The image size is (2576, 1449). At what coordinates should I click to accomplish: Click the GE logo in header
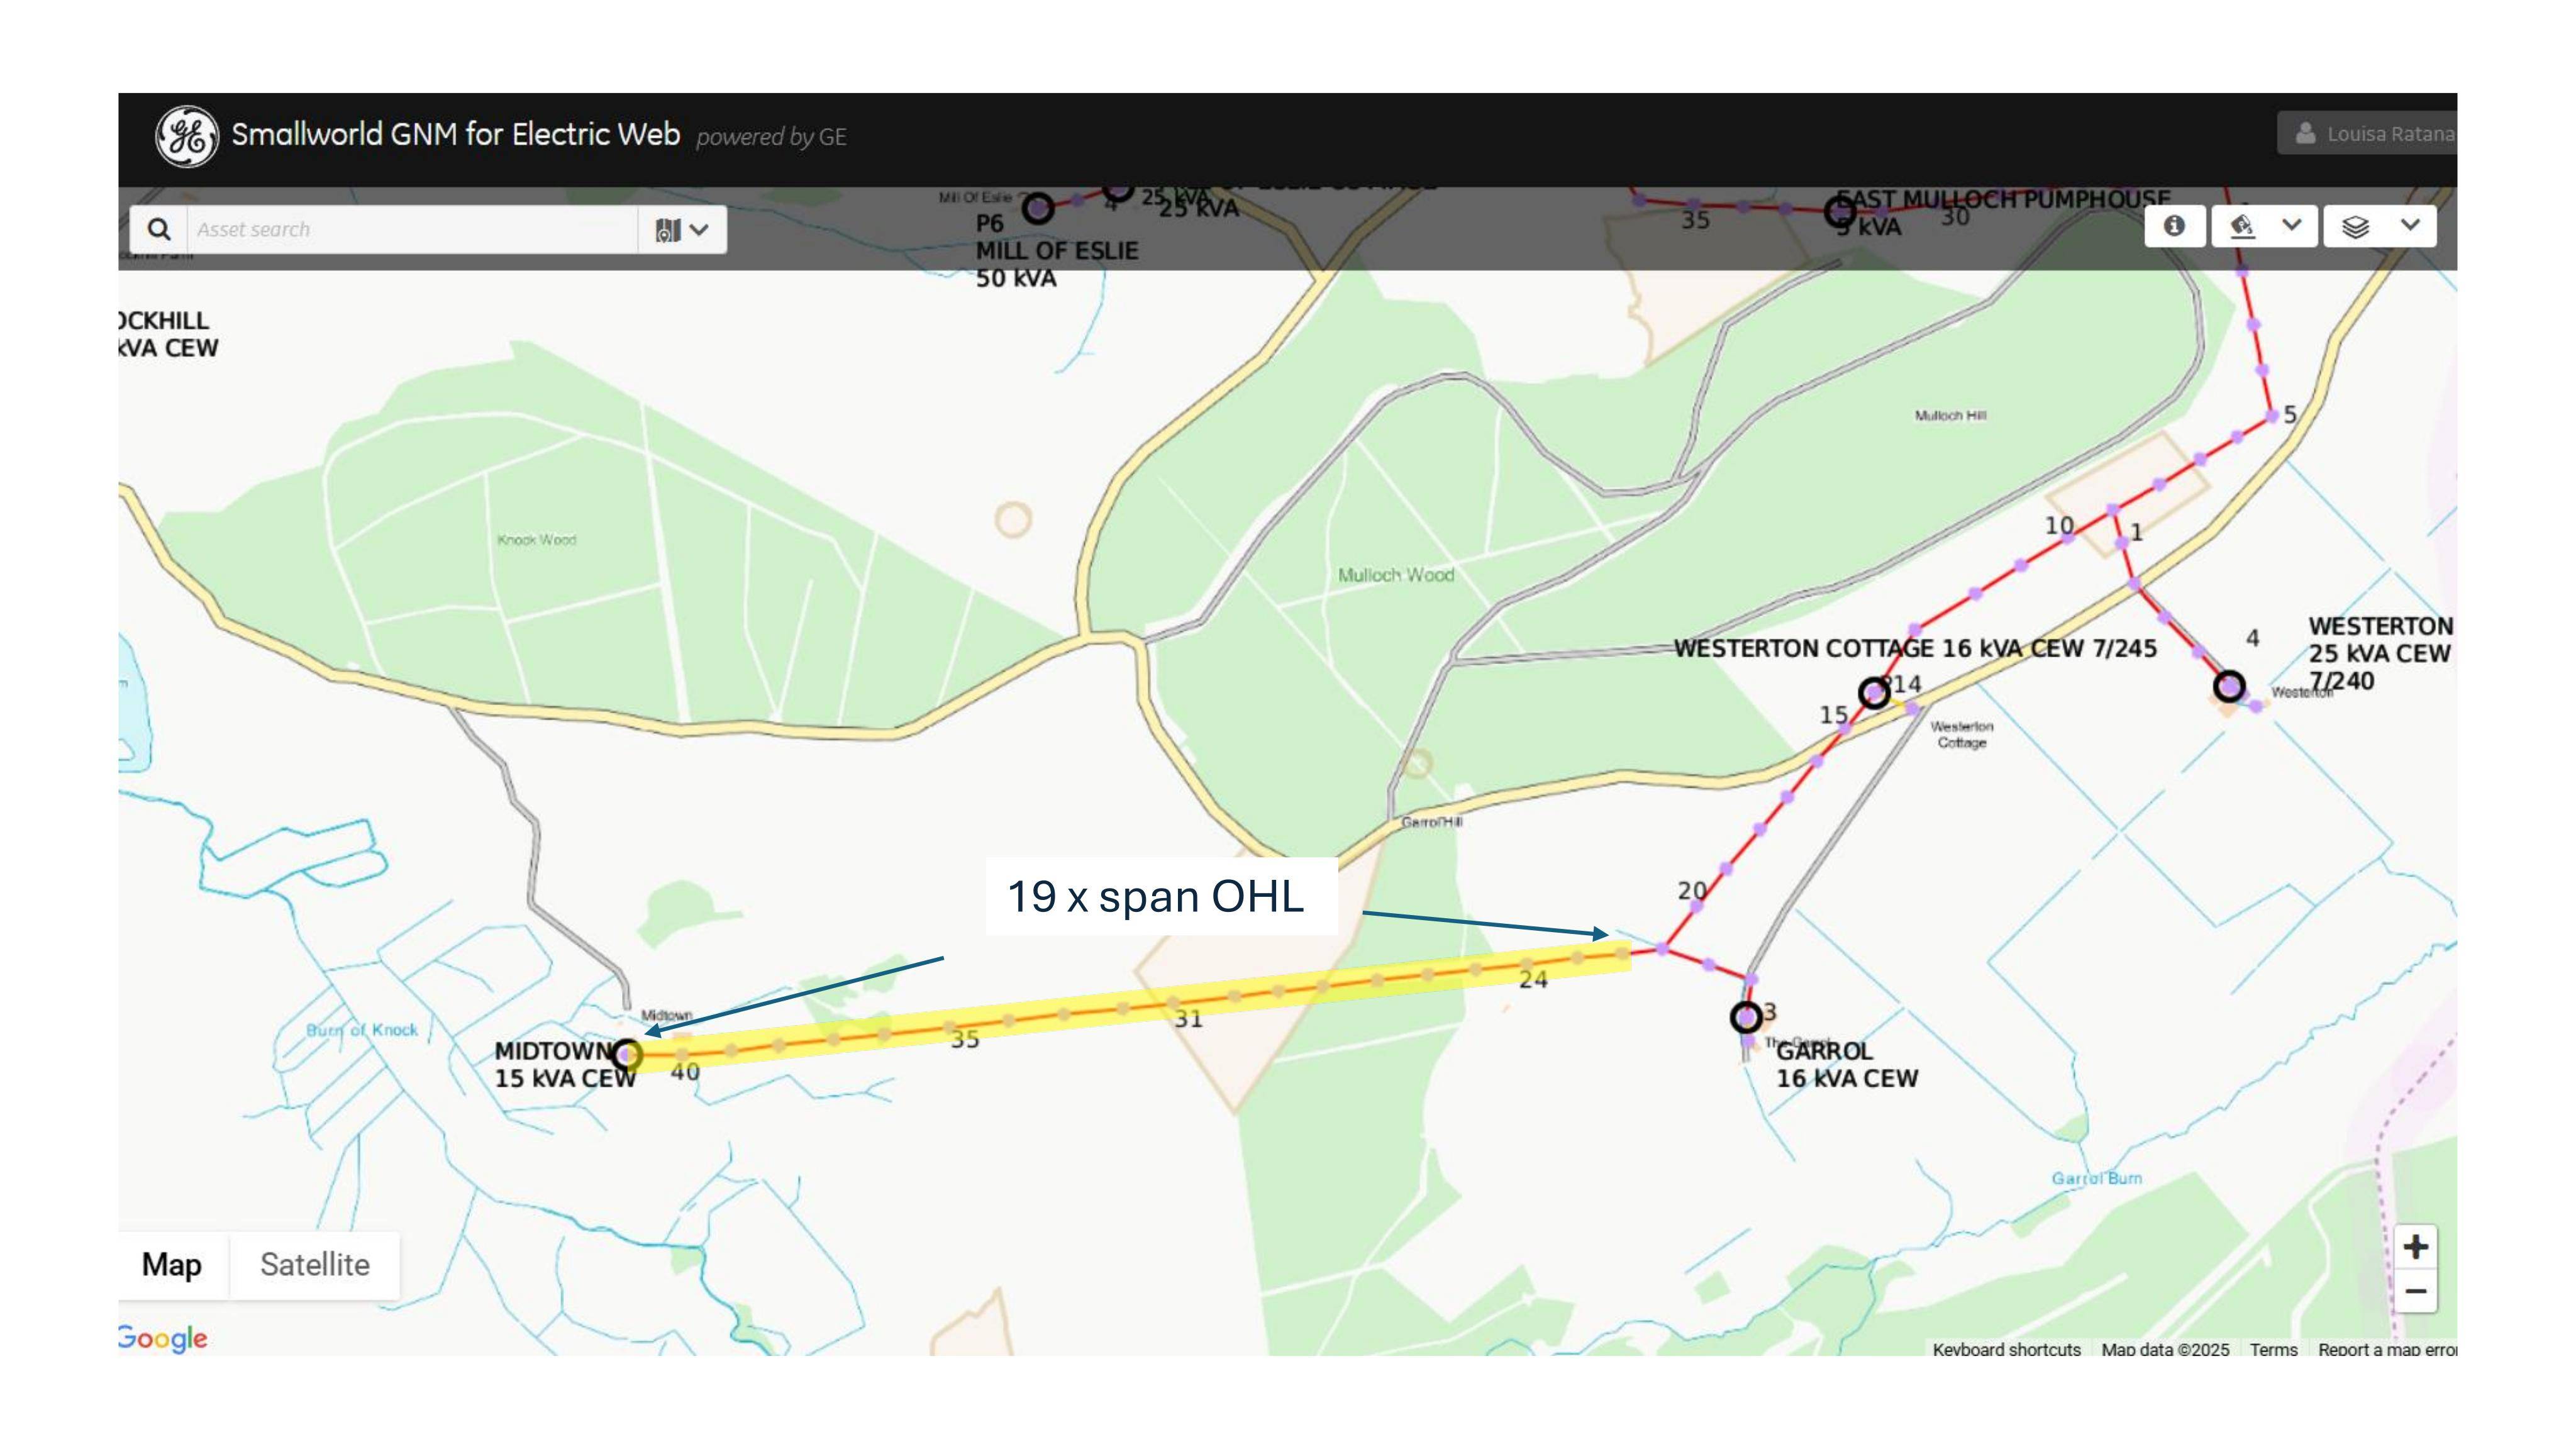187,137
